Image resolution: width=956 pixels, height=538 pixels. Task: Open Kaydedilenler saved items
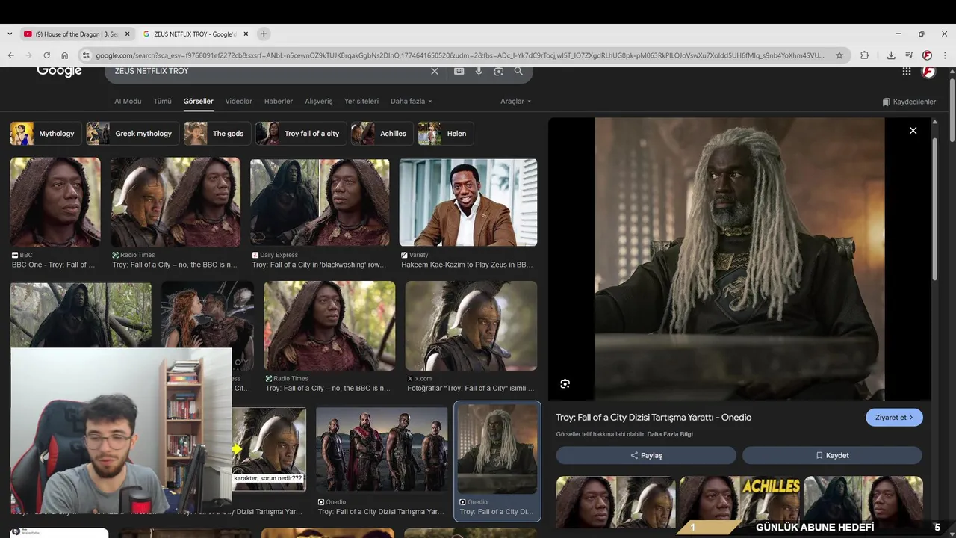pyautogui.click(x=908, y=102)
